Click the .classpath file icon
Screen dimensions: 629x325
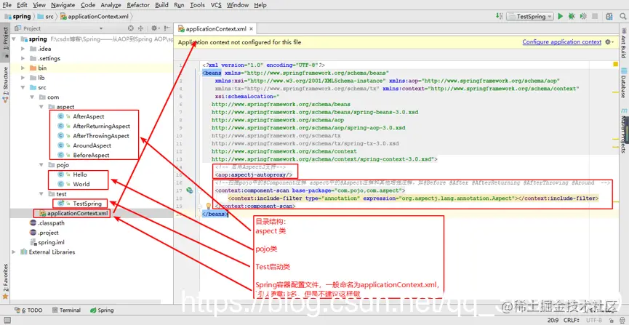click(x=33, y=223)
